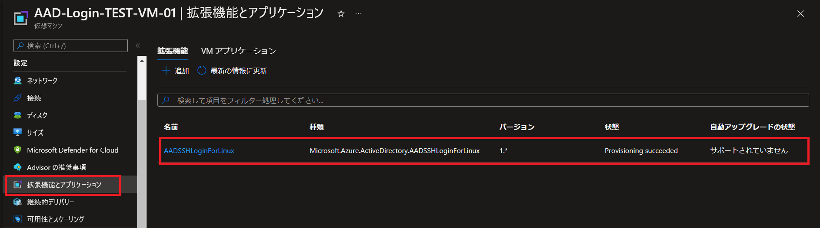
Task: Click the Advisor cloud icon
Action: pos(18,167)
